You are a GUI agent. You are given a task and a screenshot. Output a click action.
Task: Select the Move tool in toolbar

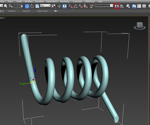[x=27, y=6]
